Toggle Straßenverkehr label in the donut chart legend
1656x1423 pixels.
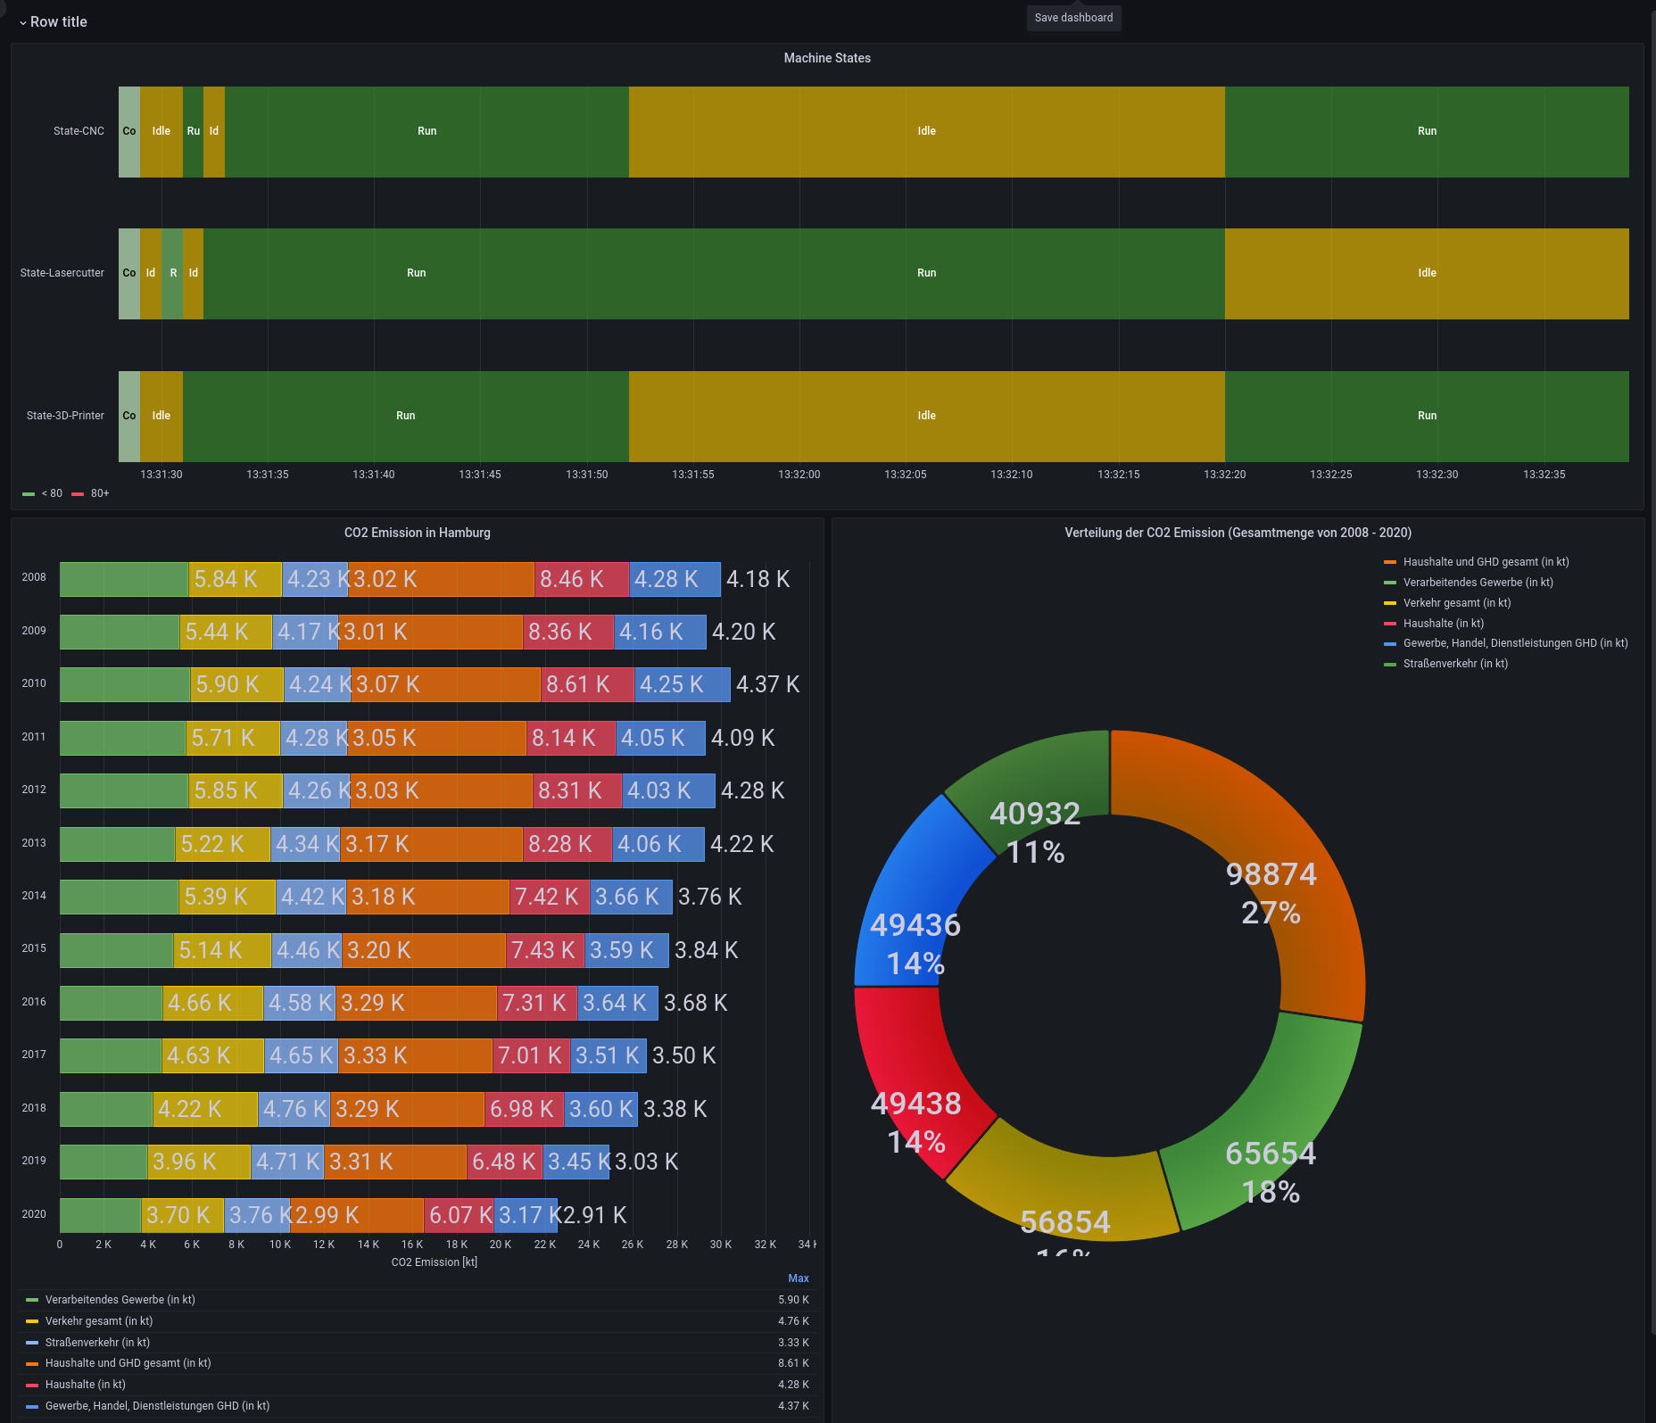[1454, 664]
